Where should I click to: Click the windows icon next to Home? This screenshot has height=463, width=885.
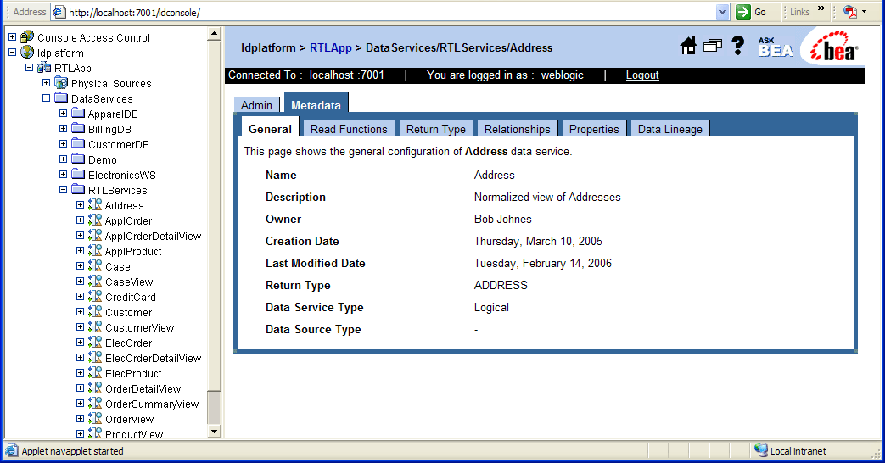[x=712, y=46]
